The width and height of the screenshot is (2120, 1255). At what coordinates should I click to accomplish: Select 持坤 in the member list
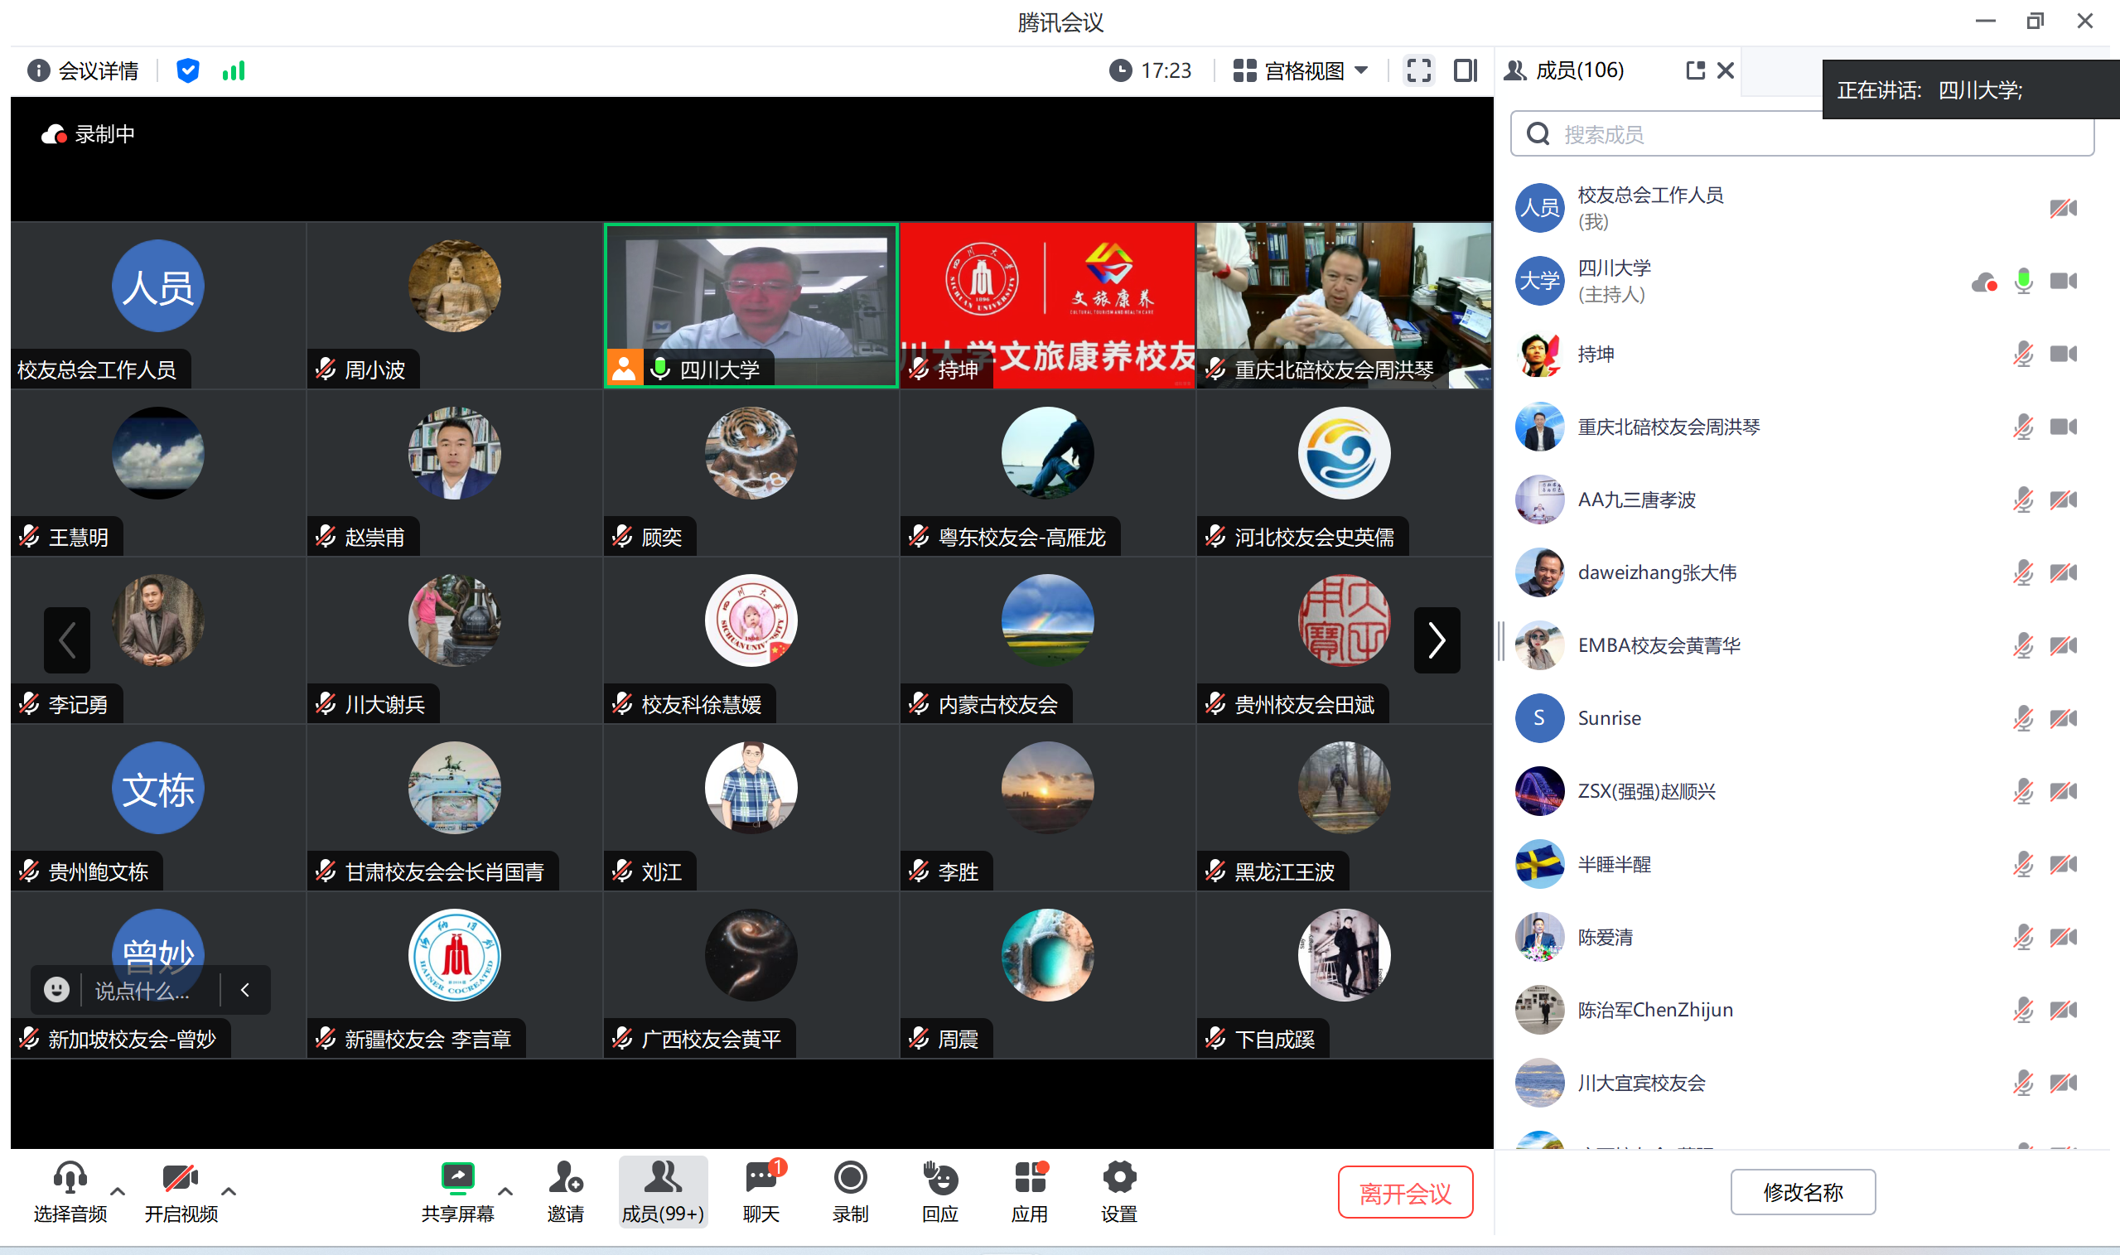coord(1596,354)
